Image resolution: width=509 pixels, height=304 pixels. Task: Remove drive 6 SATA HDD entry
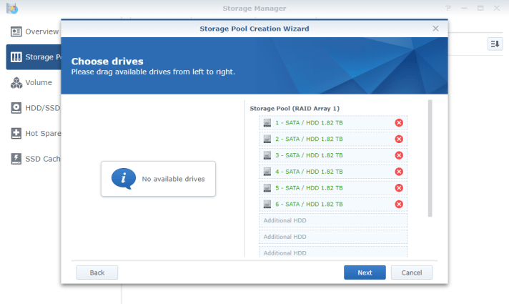pos(399,205)
